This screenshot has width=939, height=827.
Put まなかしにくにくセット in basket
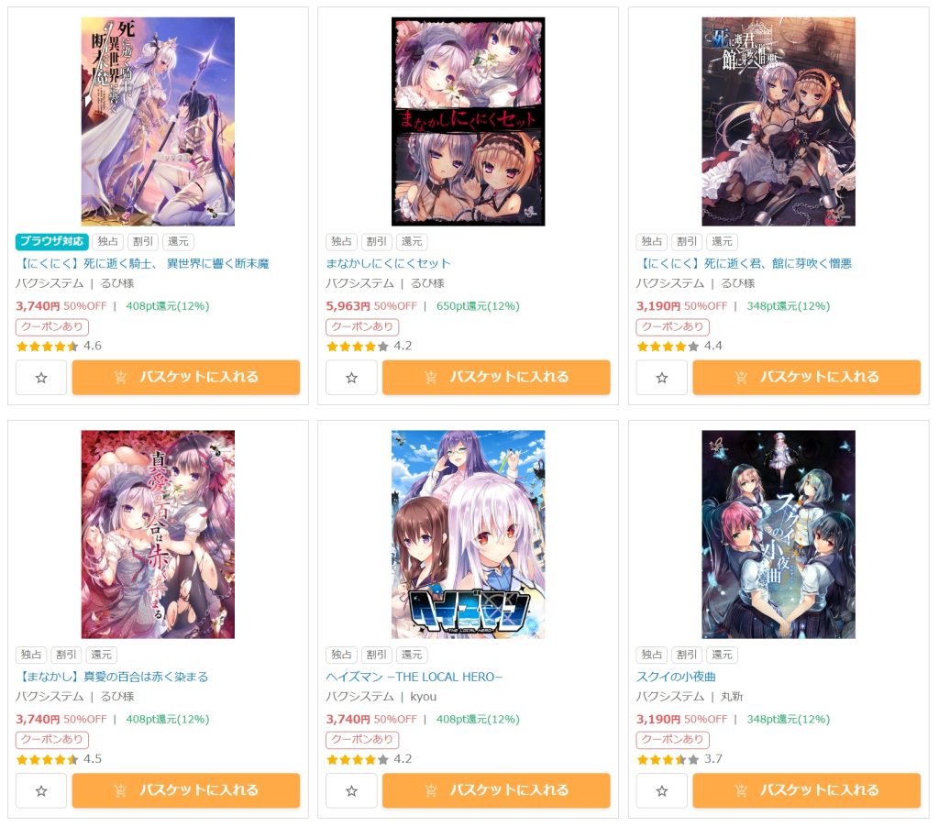tap(496, 377)
